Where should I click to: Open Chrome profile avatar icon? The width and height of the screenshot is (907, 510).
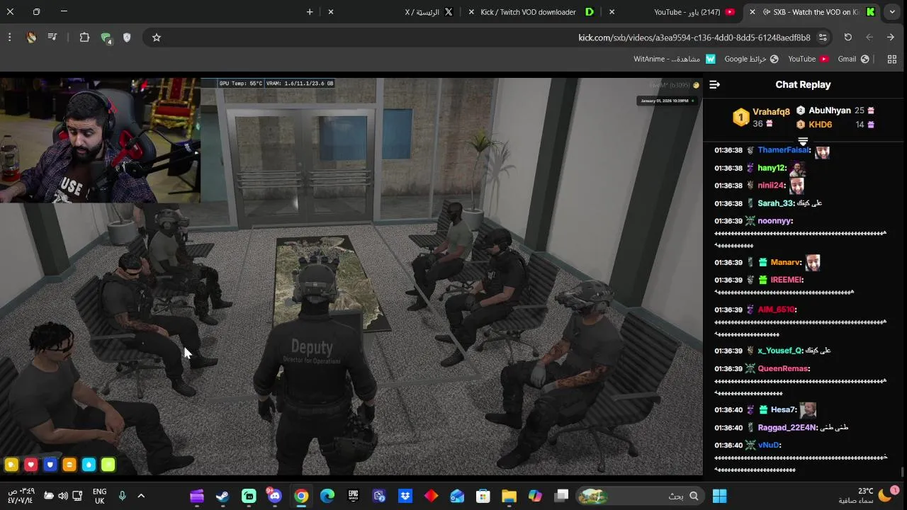pyautogui.click(x=31, y=38)
